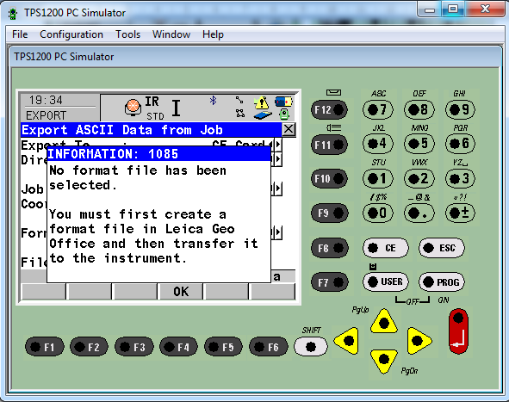Click keypad number 6 (PQR)
The height and width of the screenshot is (402, 509).
click(460, 144)
